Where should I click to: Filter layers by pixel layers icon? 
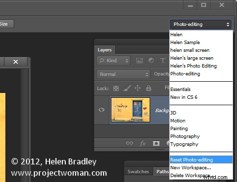(x=139, y=61)
